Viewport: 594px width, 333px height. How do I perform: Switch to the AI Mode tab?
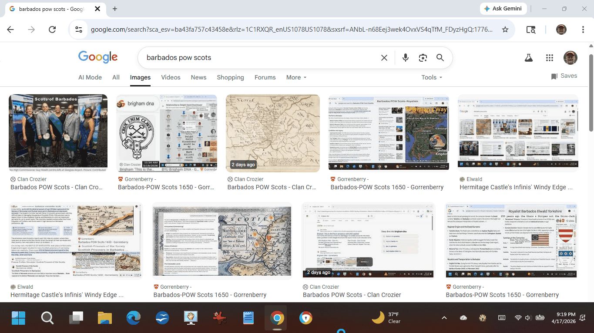[x=90, y=77]
